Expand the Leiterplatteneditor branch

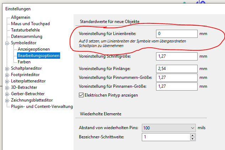tap(7, 81)
